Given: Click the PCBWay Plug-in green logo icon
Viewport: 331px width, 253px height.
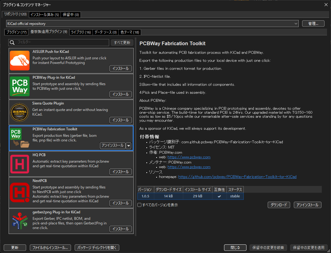Looking at the screenshot, I should coord(20,86).
